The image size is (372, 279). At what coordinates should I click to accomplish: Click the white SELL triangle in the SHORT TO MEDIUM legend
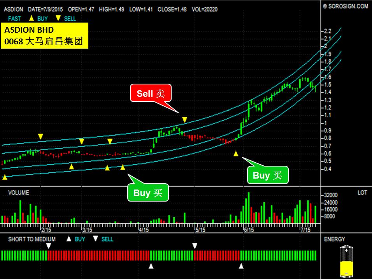pos(95,239)
